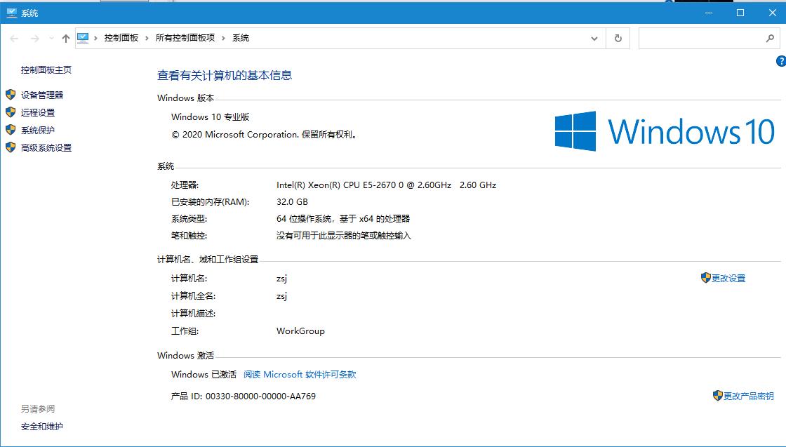Click the up-one-level arrow
This screenshot has height=447, width=786.
pyautogui.click(x=65, y=38)
